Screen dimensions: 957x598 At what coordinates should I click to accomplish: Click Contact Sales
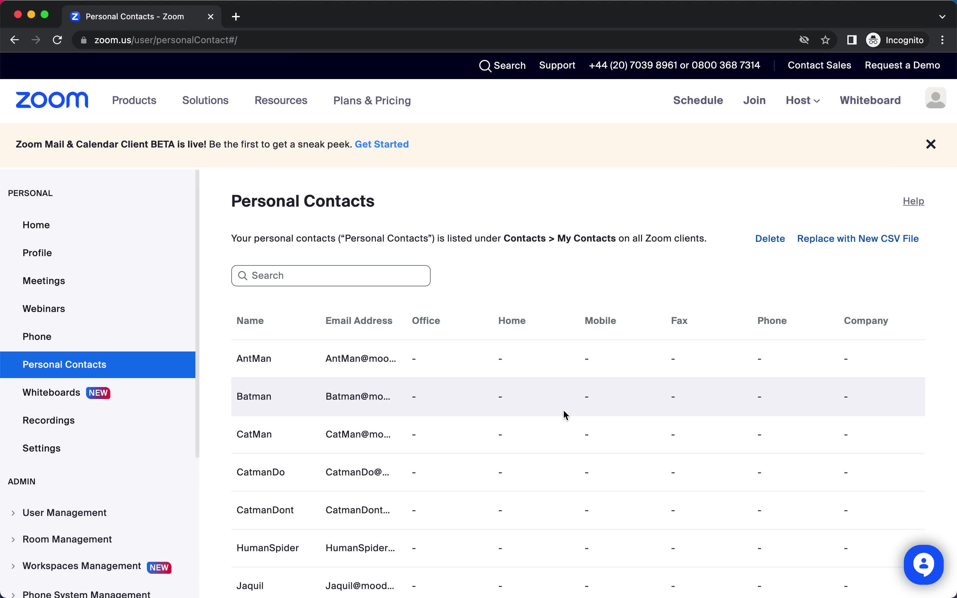tap(819, 65)
